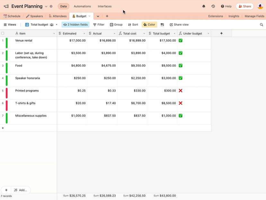Open the Color settings

149,24
